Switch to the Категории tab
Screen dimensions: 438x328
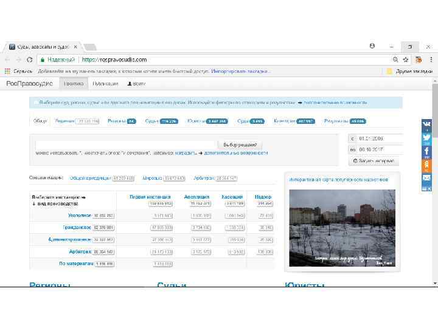tap(294, 121)
